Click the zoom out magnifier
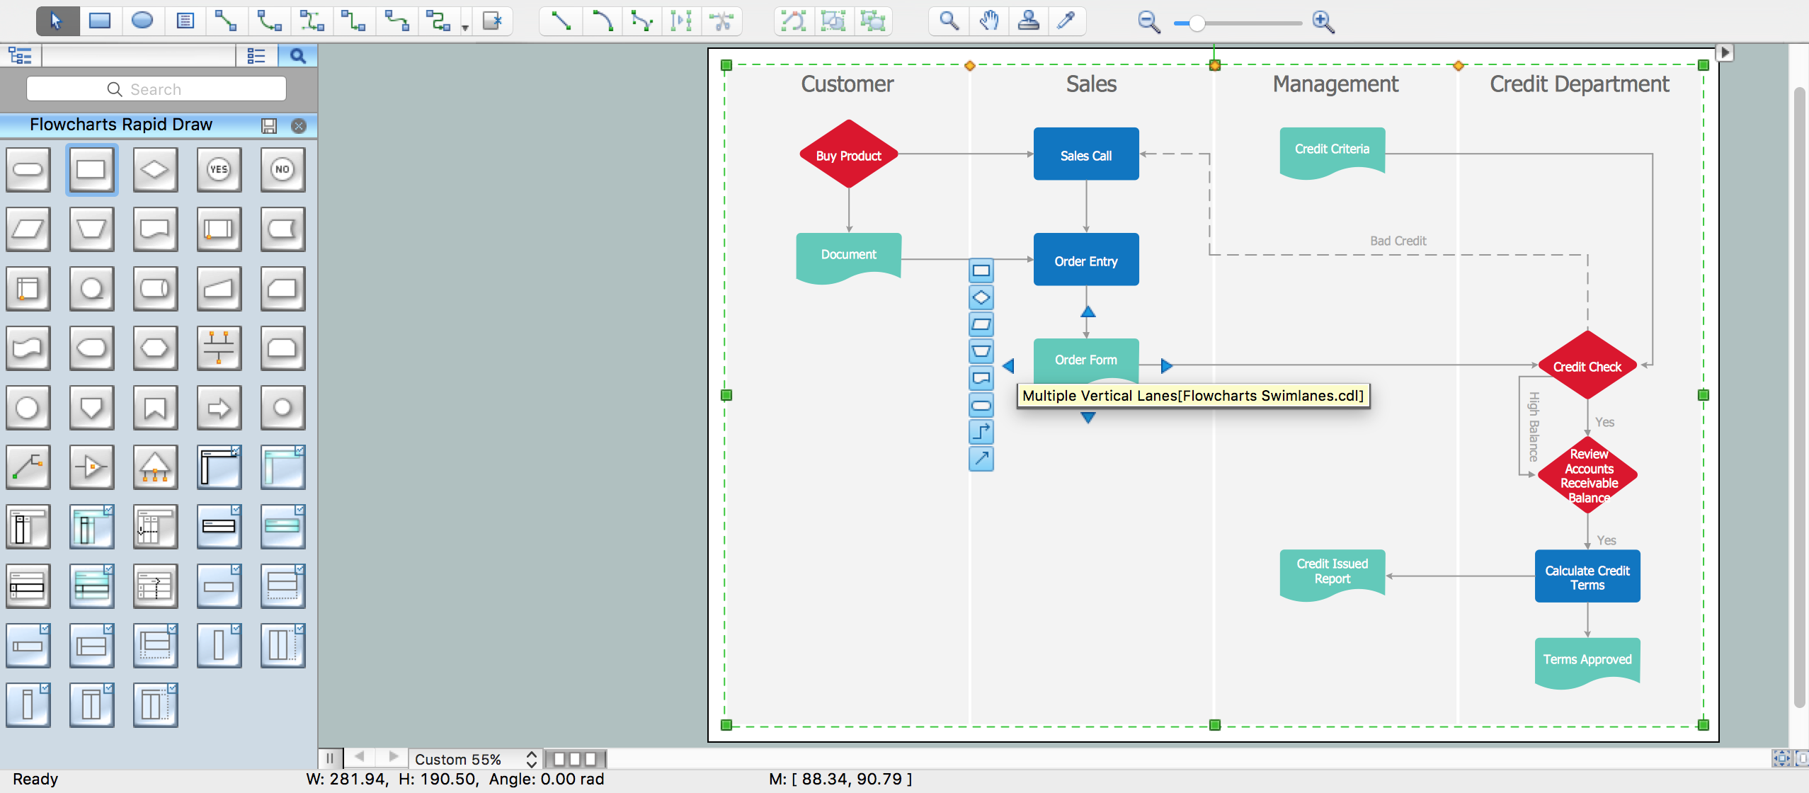 click(1148, 23)
